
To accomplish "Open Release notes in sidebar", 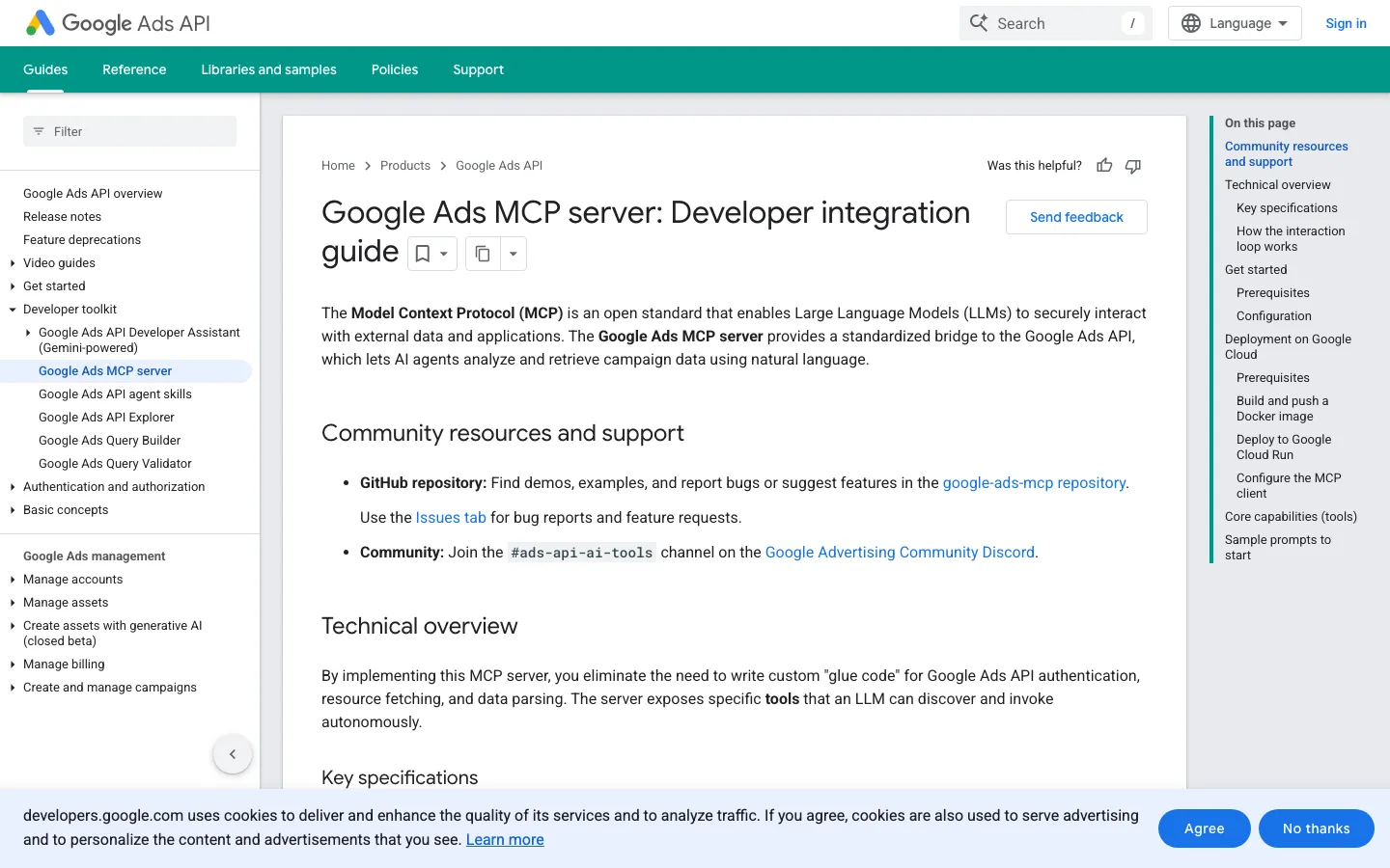I will click(x=62, y=217).
